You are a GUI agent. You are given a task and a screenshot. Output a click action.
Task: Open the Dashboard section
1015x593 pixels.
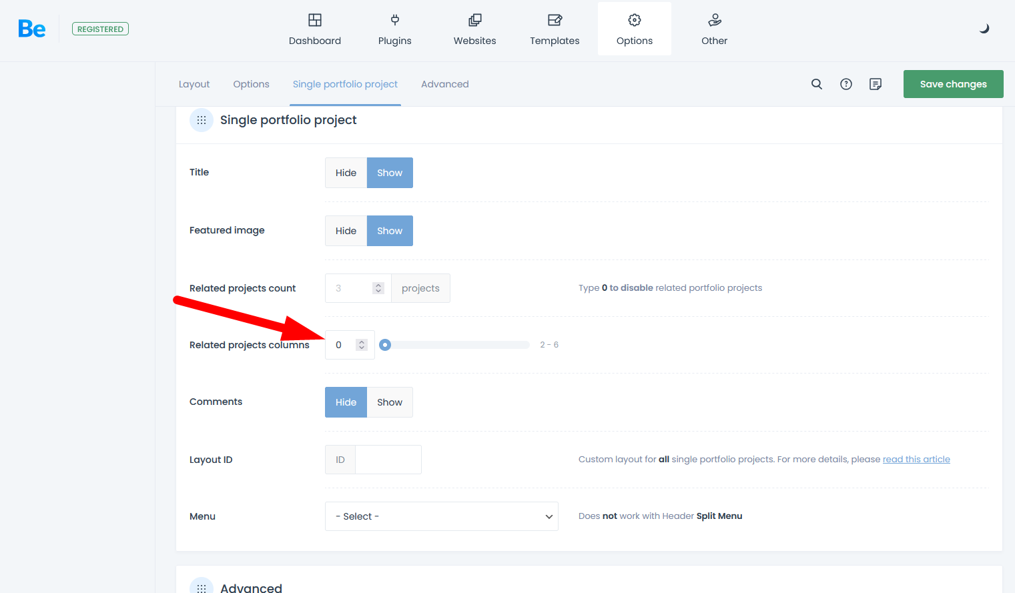pyautogui.click(x=314, y=29)
